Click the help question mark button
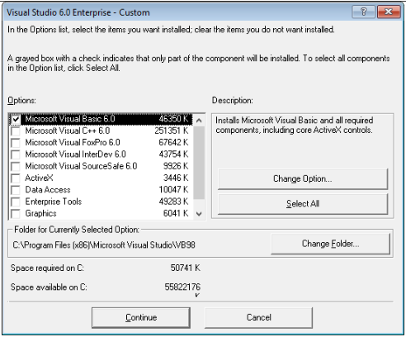The image size is (406, 337). click(363, 12)
